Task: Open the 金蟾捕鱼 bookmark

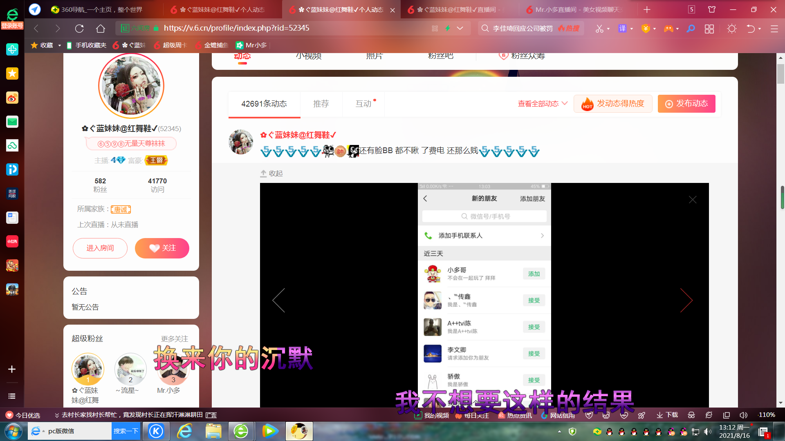Action: [211, 45]
